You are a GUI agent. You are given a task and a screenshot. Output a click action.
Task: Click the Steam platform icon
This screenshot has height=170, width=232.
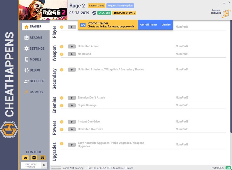[94, 13]
